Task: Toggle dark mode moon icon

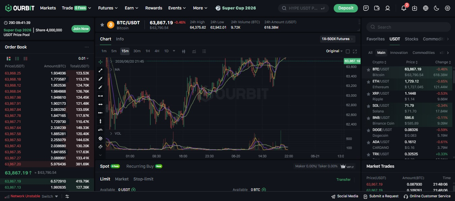Action: (436, 8)
